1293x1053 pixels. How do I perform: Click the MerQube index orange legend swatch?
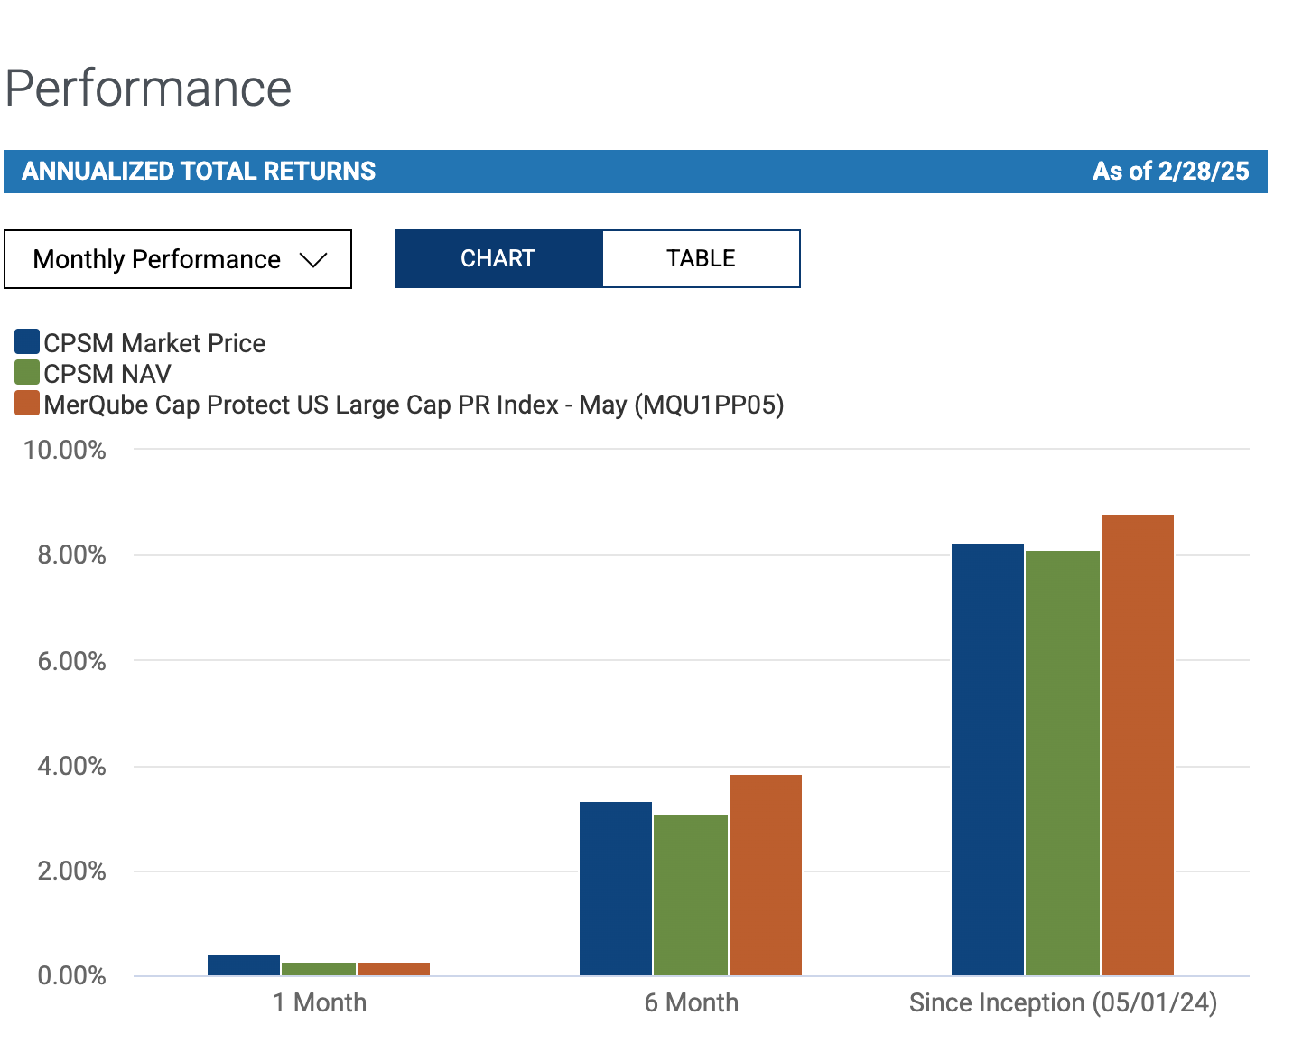coord(27,404)
